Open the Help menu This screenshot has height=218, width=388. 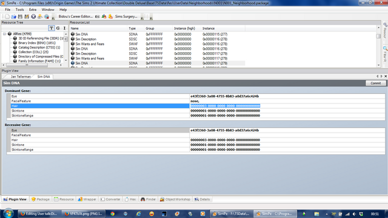tap(63, 10)
